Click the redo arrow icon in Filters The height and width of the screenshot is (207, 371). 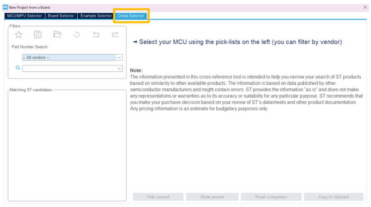click(115, 35)
